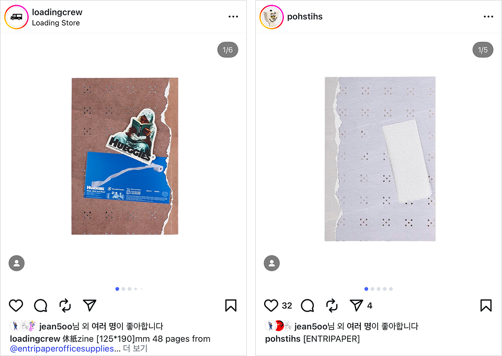Open the loadingcrew profile name in the header
The width and height of the screenshot is (502, 356).
[x=57, y=12]
